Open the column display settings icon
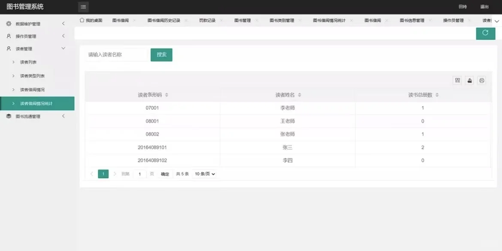 coord(457,80)
